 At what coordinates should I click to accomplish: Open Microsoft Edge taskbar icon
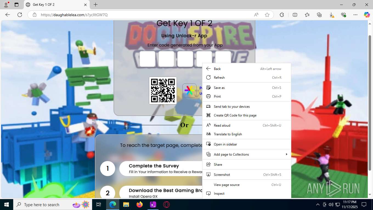pos(113,205)
